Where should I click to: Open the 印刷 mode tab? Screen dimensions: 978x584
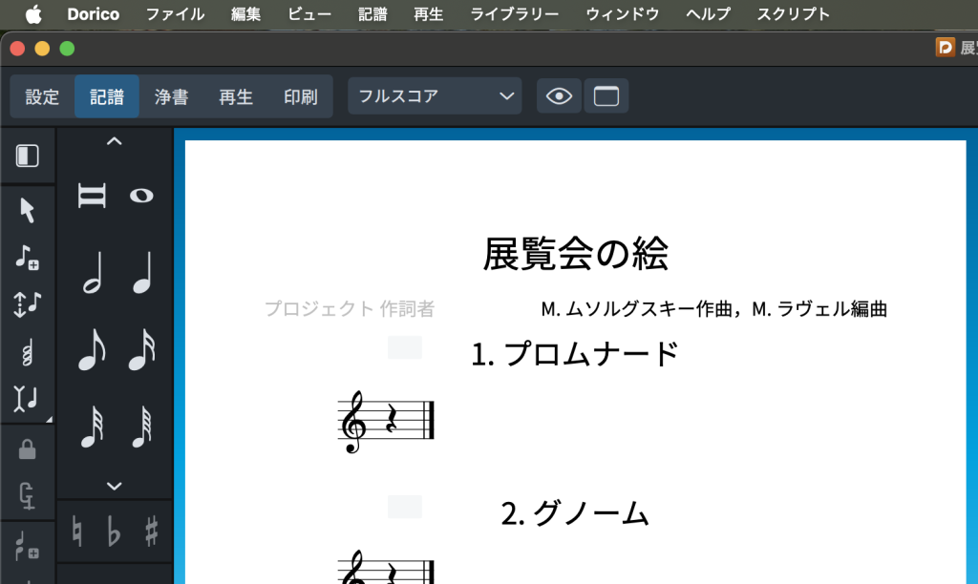coord(300,96)
